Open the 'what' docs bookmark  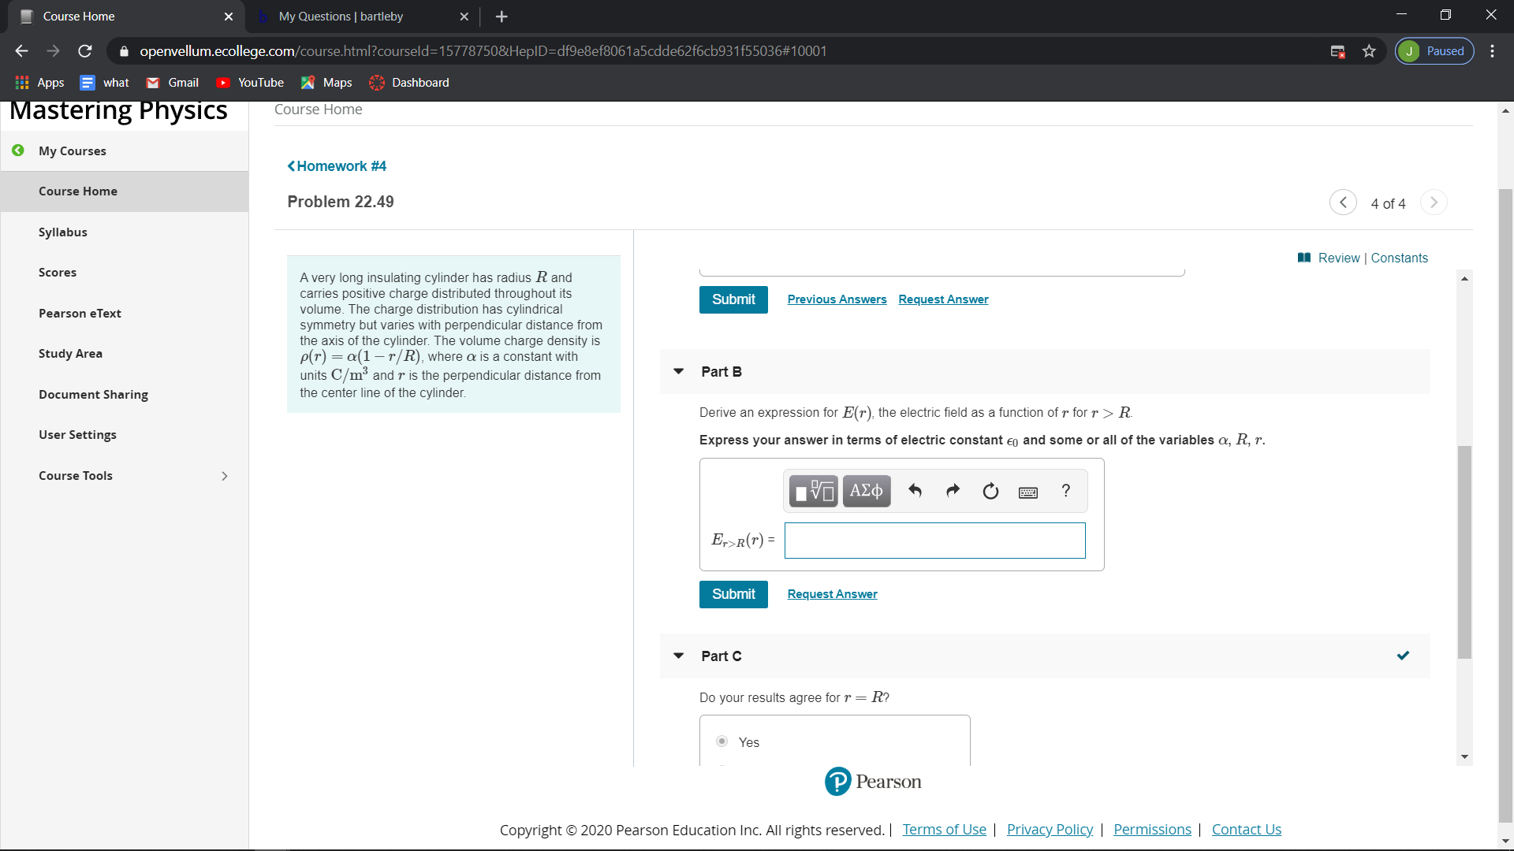click(x=104, y=83)
